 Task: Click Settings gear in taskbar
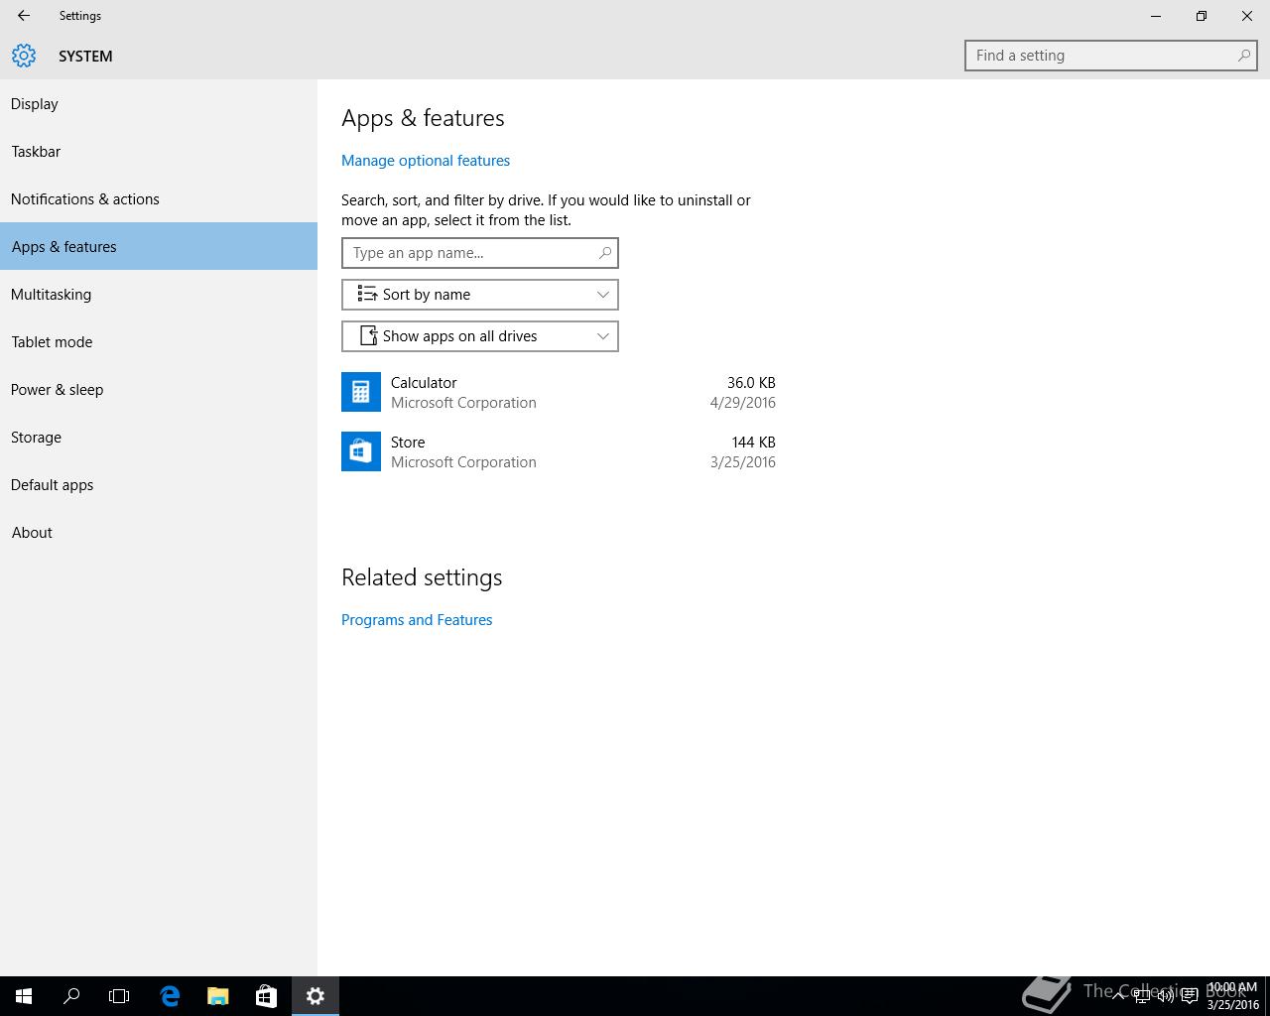316,996
